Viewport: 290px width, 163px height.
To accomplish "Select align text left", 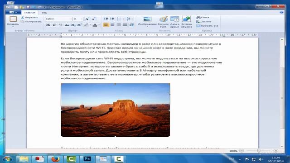I will click(106, 24).
